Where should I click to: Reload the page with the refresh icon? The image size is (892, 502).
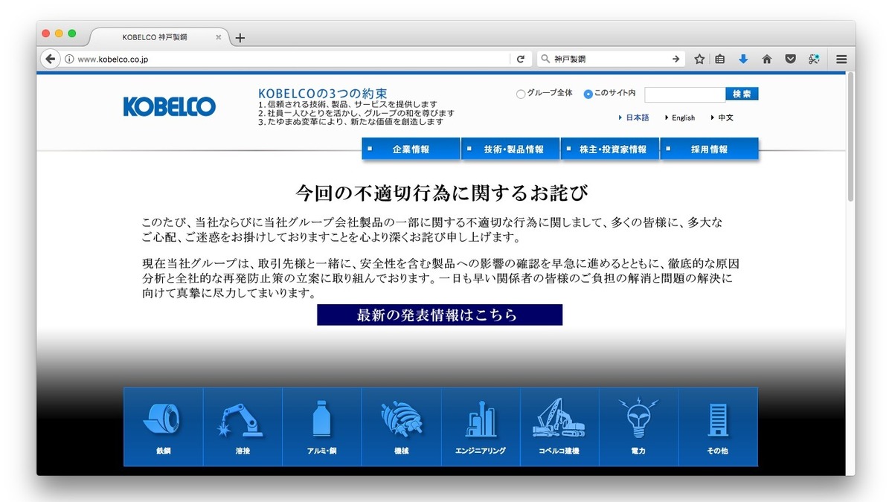[x=520, y=59]
